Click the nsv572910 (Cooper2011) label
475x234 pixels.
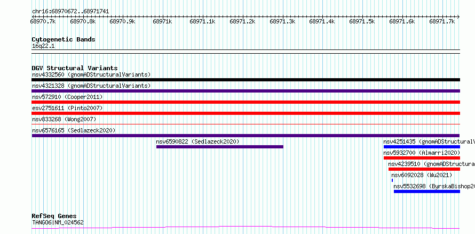(x=67, y=97)
